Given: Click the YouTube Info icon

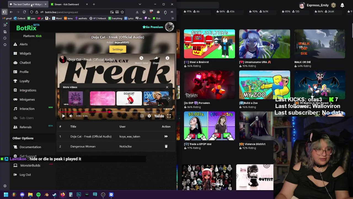Looking at the screenshot, I should point(167,58).
